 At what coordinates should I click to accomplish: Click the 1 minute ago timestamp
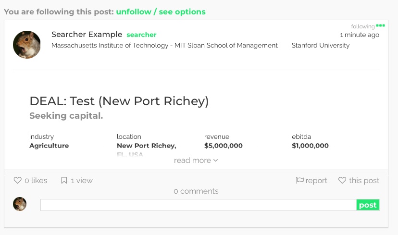pyautogui.click(x=359, y=35)
